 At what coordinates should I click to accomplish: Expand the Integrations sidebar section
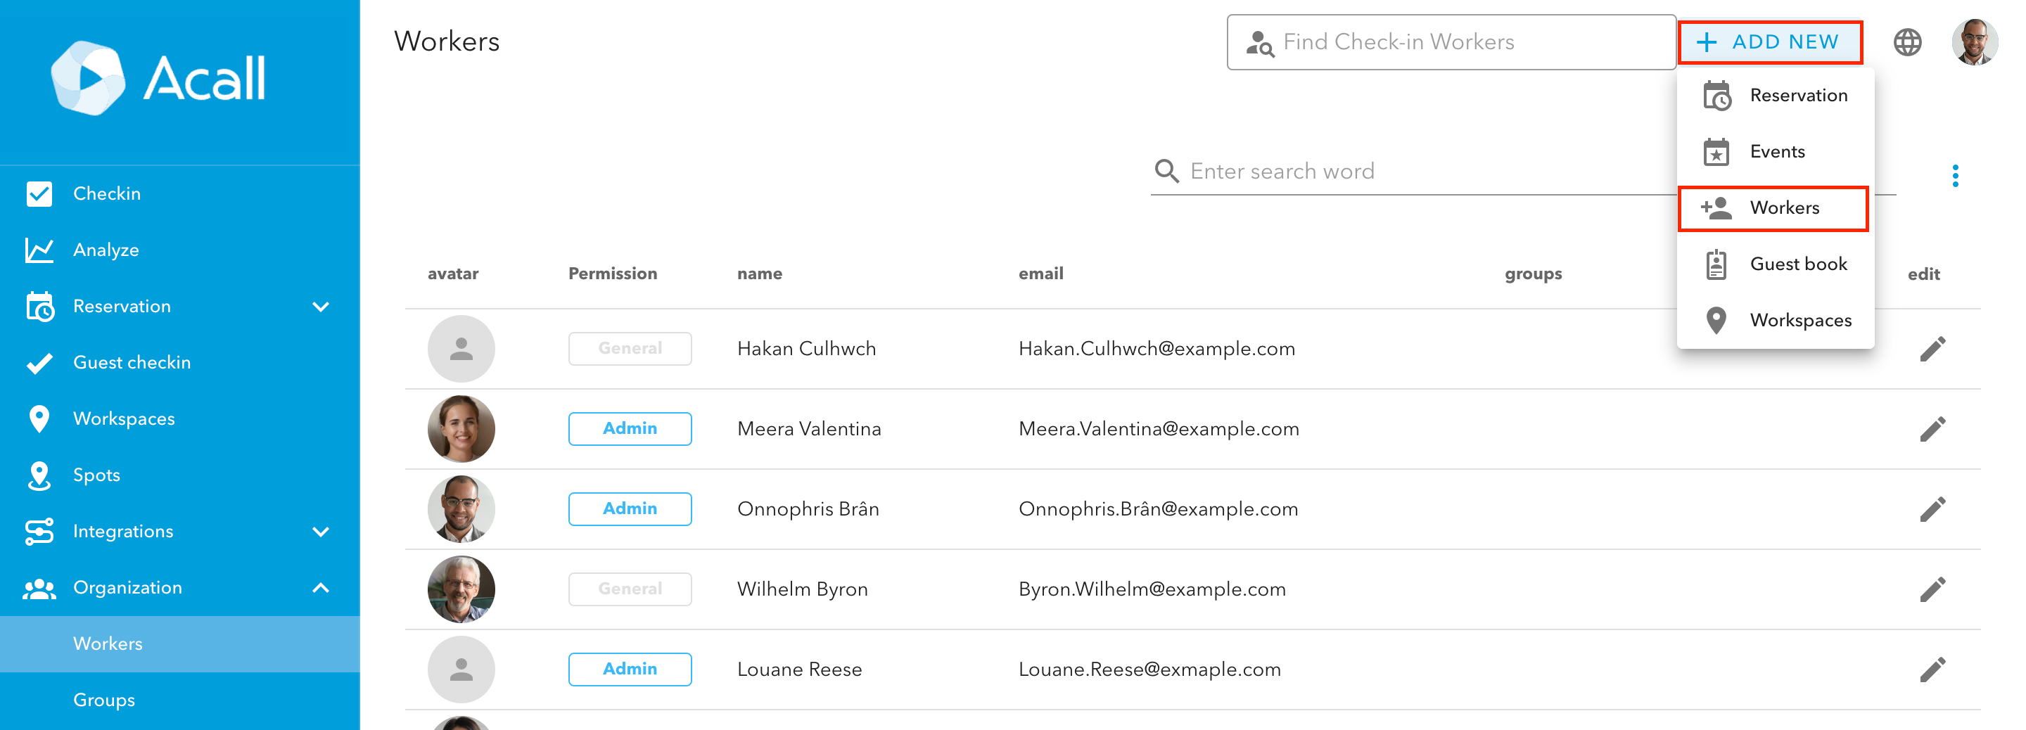click(320, 532)
